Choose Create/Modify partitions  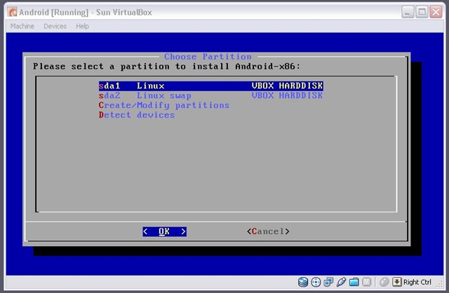tap(163, 105)
